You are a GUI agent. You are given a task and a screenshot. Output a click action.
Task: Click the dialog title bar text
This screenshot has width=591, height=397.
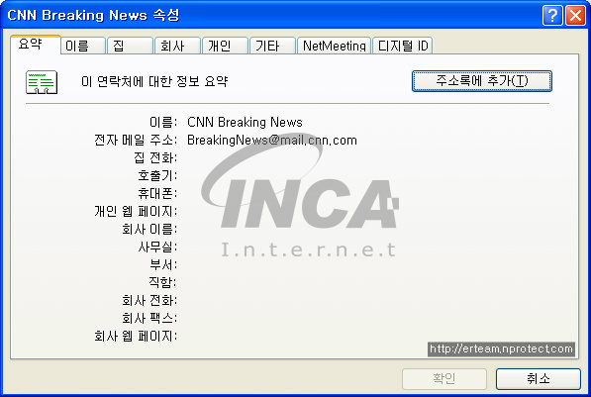93,16
